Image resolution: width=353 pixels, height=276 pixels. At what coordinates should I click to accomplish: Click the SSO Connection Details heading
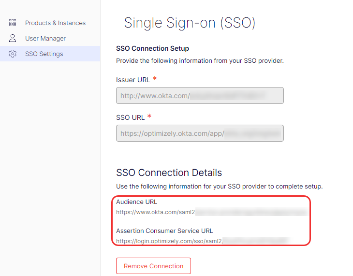coord(169,173)
